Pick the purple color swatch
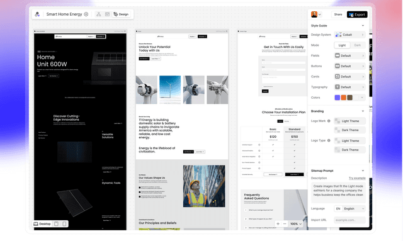 click(x=338, y=98)
